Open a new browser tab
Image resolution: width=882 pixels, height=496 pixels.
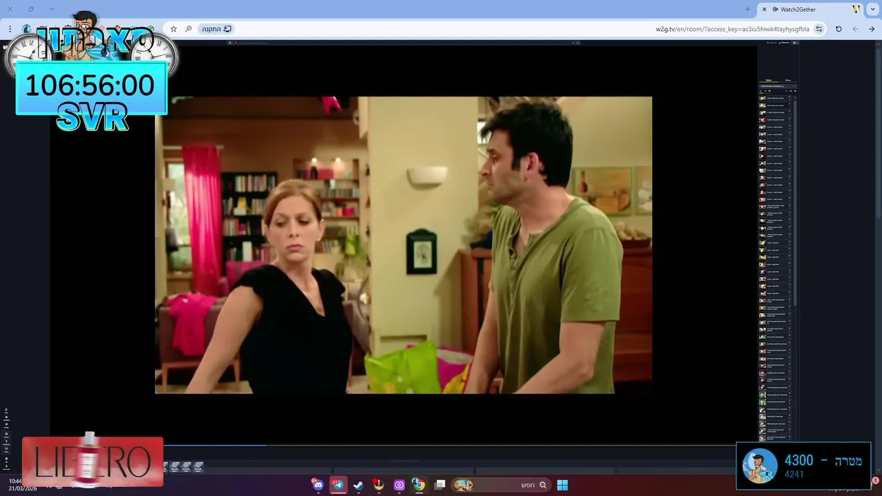point(748,10)
